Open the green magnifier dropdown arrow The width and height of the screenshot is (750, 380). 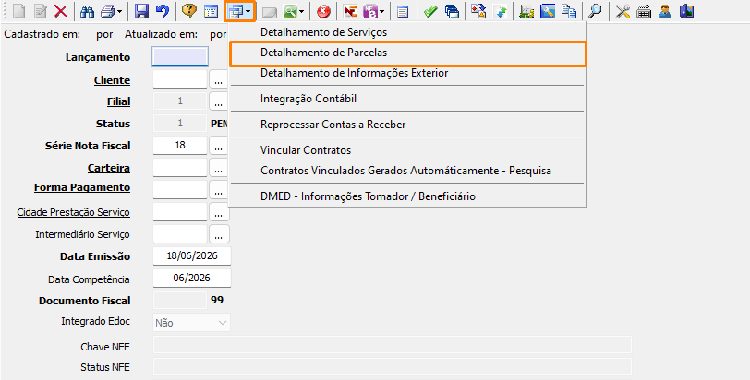pos(301,11)
